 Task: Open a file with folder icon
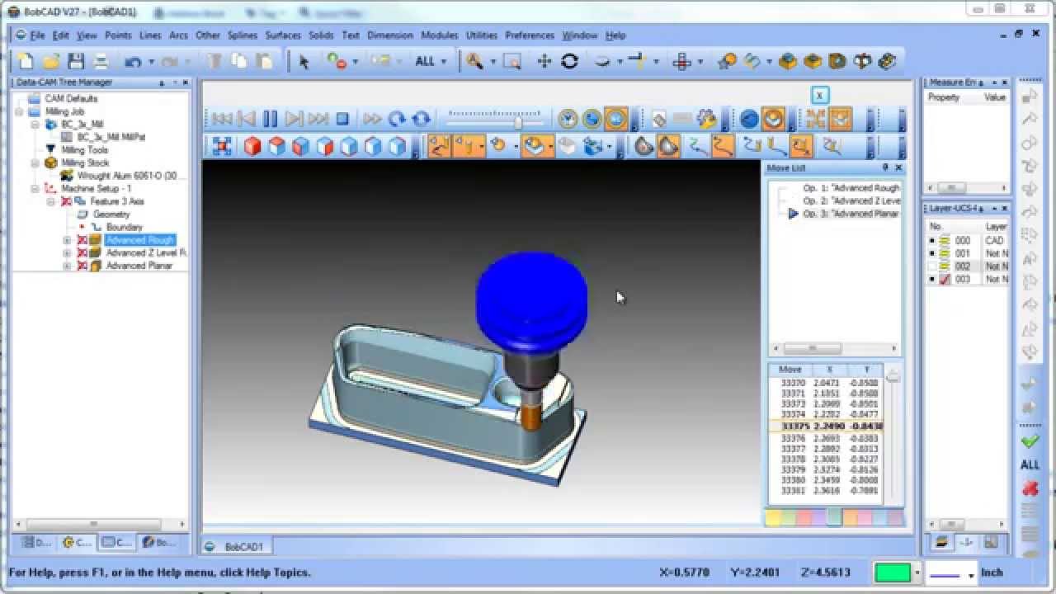[x=50, y=61]
